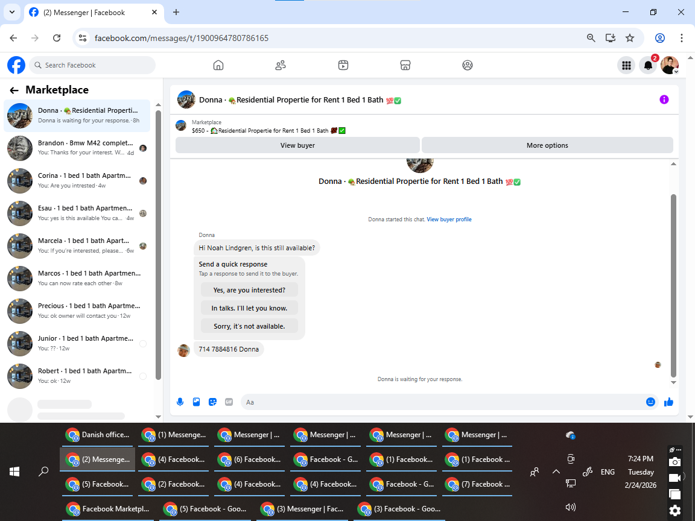Click the conversation list scroll-down arrow
This screenshot has height=521, width=695.
pyautogui.click(x=158, y=417)
